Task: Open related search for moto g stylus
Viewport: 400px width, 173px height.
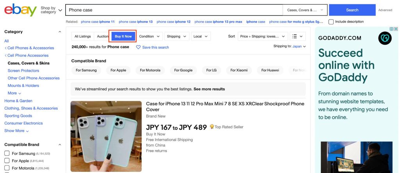Action: pyautogui.click(x=296, y=22)
